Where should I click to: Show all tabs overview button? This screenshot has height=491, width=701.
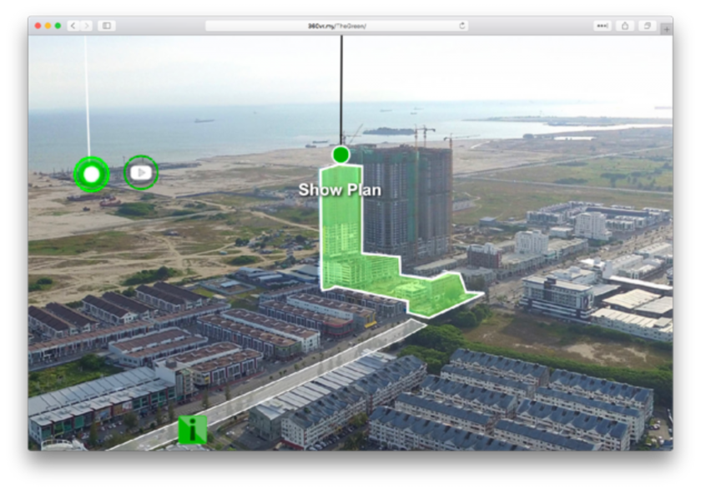click(x=647, y=26)
